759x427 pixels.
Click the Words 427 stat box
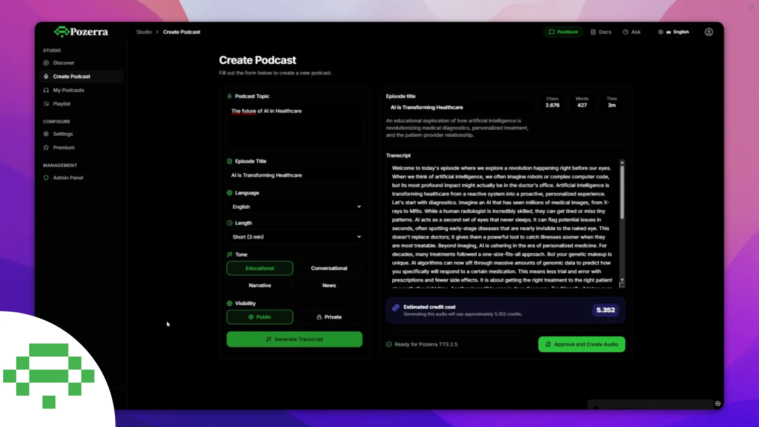click(582, 102)
